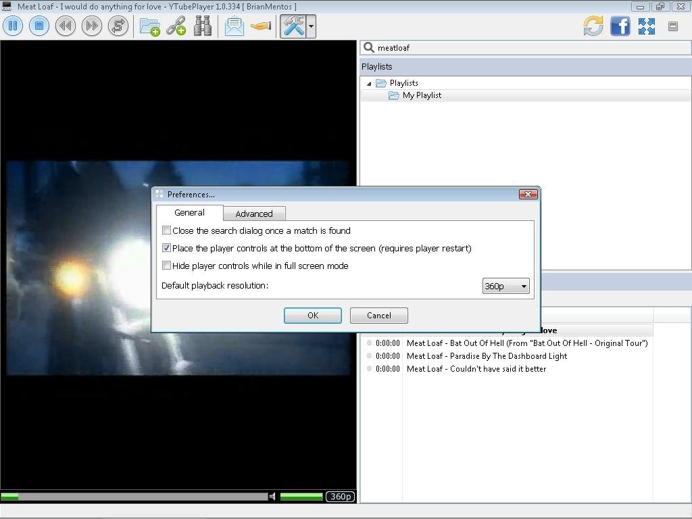
Task: Seek within the video progress bar
Action: pyautogui.click(x=134, y=497)
